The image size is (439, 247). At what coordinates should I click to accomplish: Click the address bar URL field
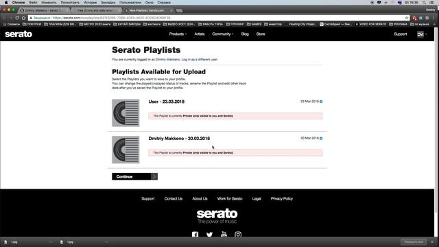point(218,18)
